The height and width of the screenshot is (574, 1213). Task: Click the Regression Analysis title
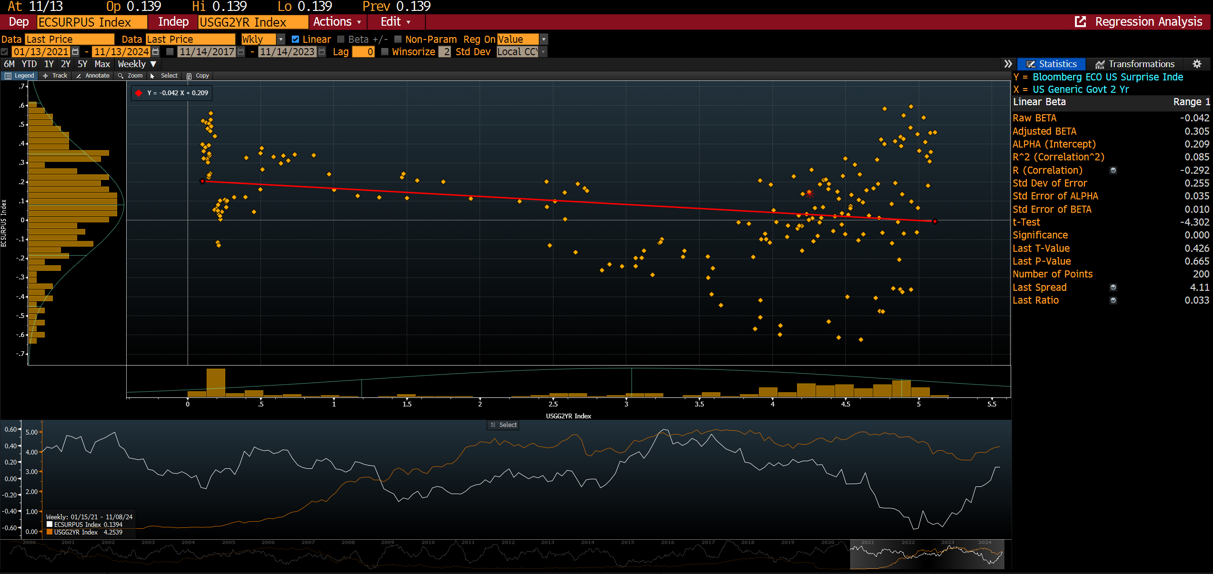(x=1149, y=21)
